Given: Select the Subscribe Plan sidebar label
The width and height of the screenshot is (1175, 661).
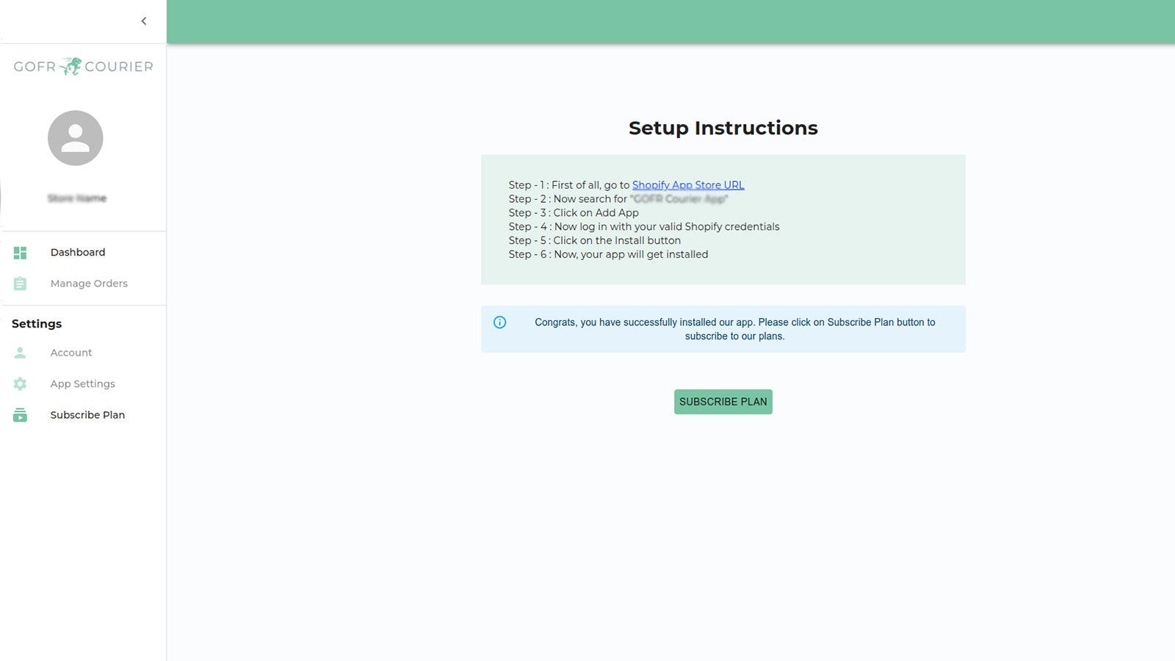Looking at the screenshot, I should click(x=87, y=415).
